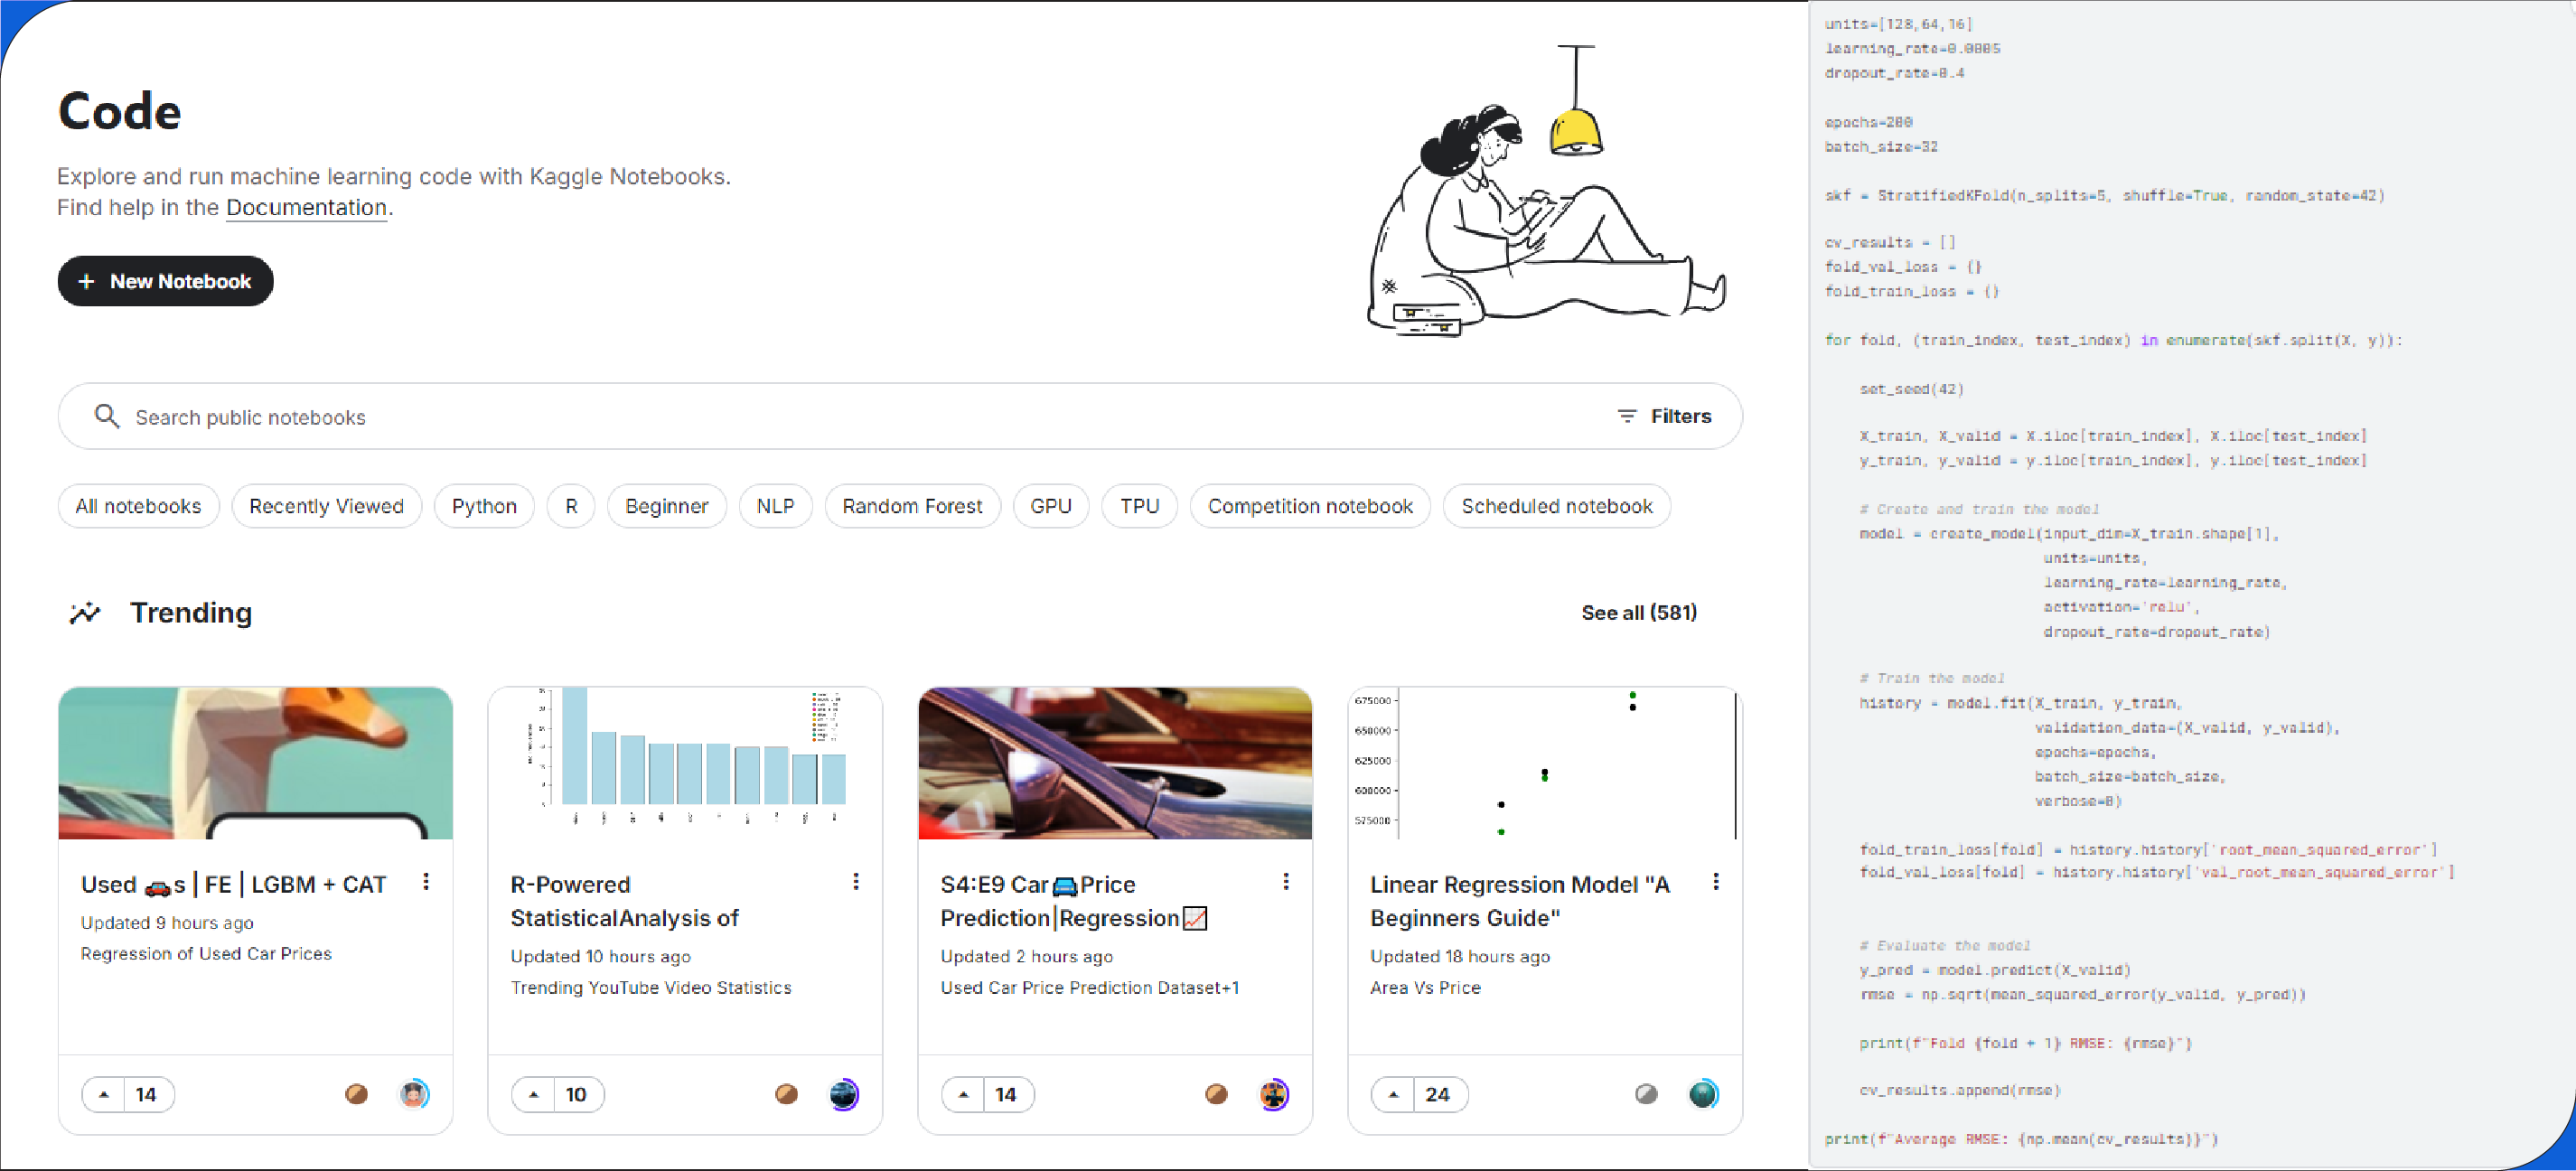
Task: Select the search magnifier icon
Action: coord(108,416)
